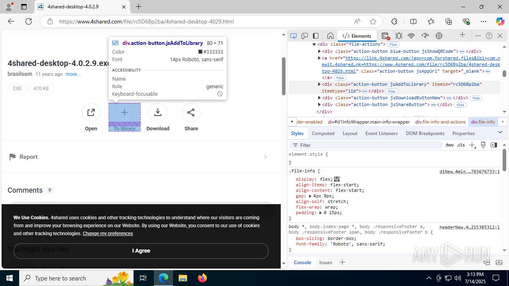Image resolution: width=509 pixels, height=286 pixels.
Task: Add page to favorites star in address bar
Action: [x=373, y=21]
